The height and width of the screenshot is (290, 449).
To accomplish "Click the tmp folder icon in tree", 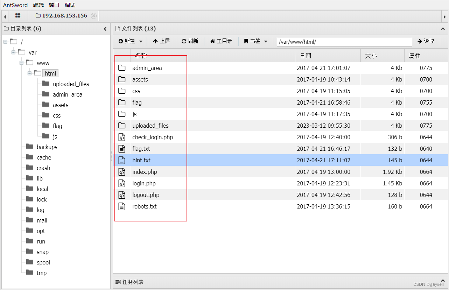I will (30, 273).
